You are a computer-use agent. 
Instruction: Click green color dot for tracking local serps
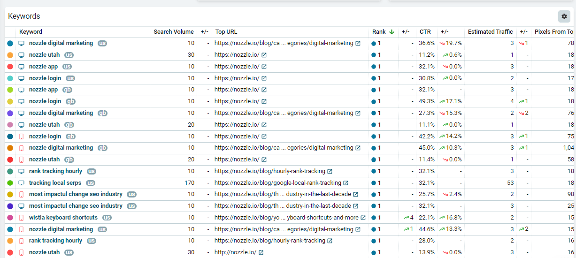click(10, 183)
